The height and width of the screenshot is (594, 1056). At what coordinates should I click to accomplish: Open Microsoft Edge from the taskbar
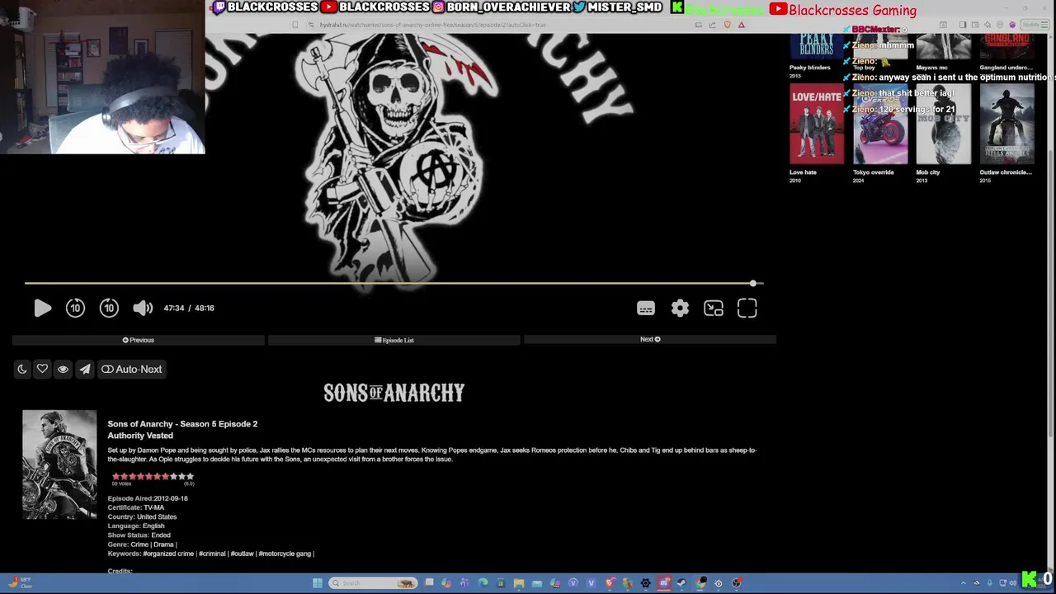[x=483, y=583]
